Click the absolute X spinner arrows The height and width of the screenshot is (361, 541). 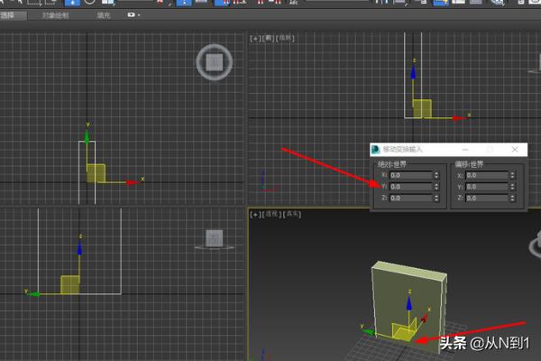[436, 175]
